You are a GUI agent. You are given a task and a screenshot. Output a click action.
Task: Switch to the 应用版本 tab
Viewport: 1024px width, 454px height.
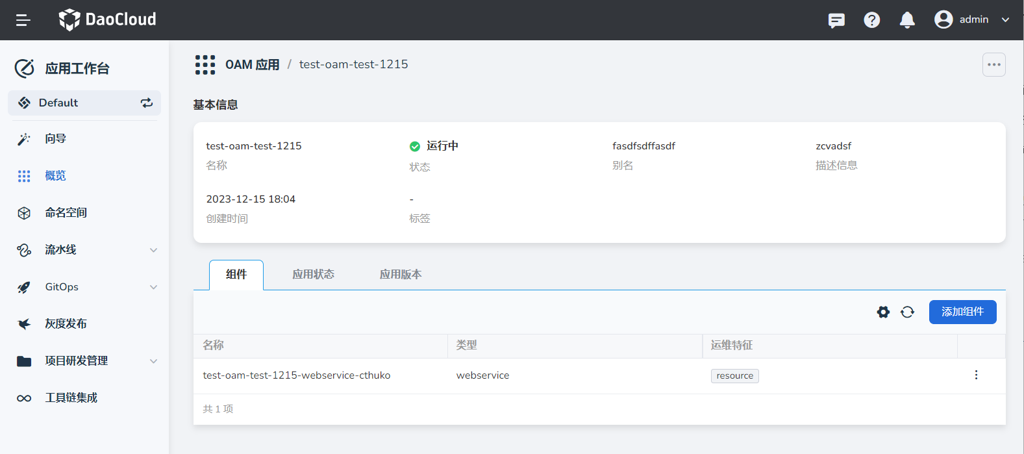401,275
